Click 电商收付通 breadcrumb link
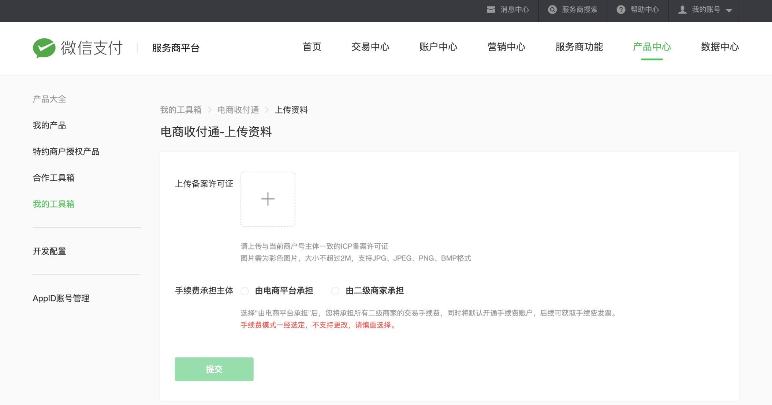 [x=238, y=110]
